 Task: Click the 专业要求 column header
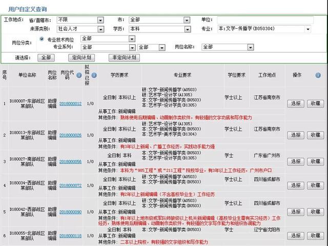click(x=182, y=75)
